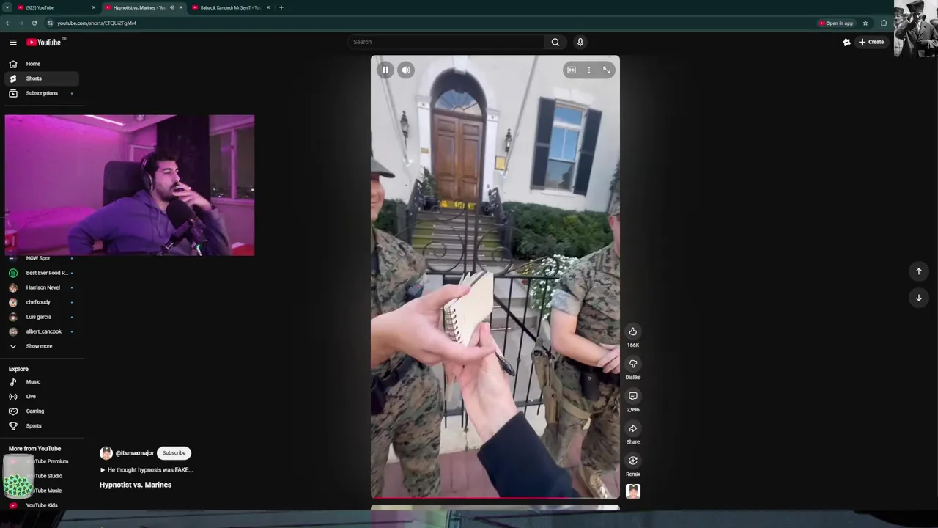
Task: Open the NOW Spor subscription
Action: point(41,258)
